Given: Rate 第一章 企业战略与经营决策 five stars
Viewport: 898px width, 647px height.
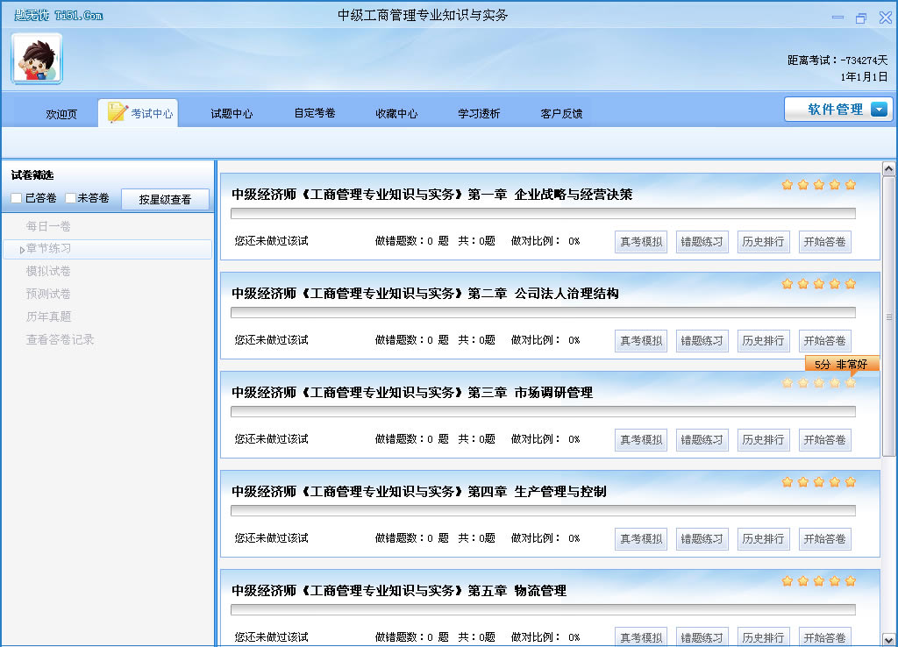Looking at the screenshot, I should [850, 184].
